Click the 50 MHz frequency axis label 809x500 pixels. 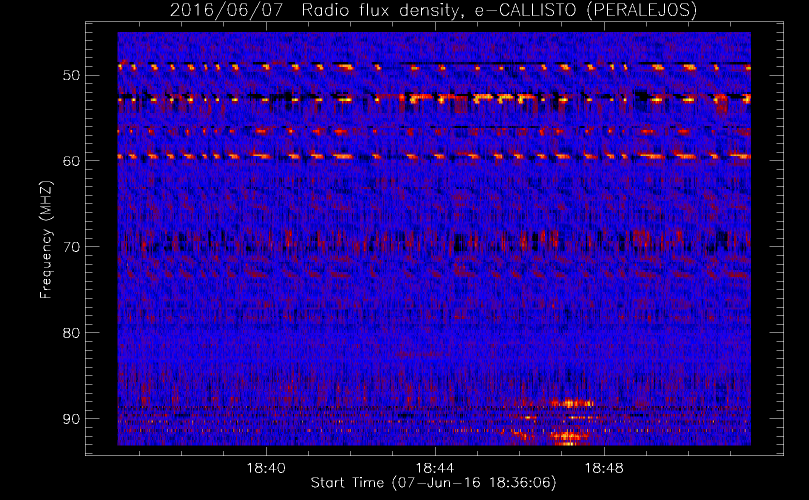pyautogui.click(x=71, y=75)
